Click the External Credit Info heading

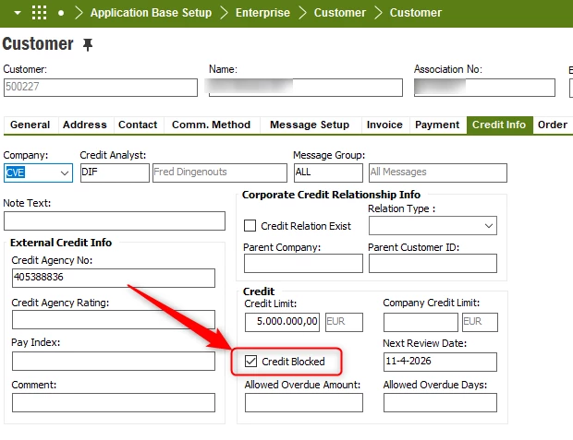(x=61, y=243)
